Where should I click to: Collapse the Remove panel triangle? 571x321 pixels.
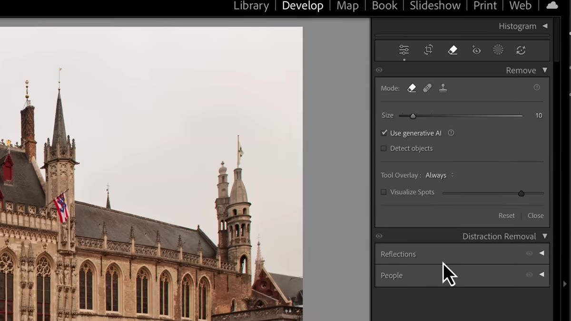(x=545, y=70)
